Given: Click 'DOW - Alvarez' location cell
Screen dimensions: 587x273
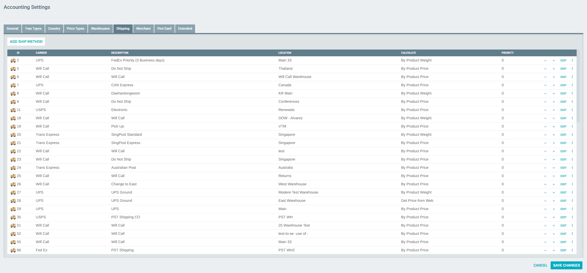Looking at the screenshot, I should (290, 118).
